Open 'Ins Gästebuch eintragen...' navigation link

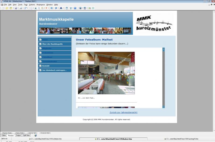55,70
